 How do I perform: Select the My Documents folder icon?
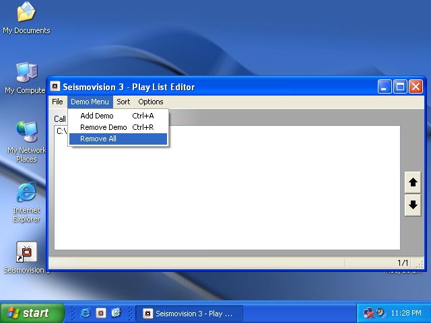click(26, 12)
